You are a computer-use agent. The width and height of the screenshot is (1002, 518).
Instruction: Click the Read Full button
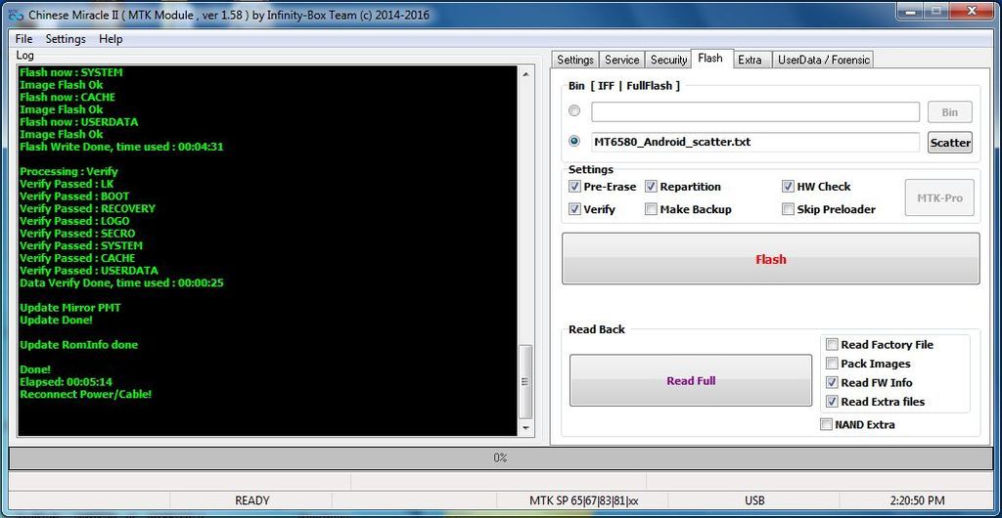pyautogui.click(x=691, y=381)
